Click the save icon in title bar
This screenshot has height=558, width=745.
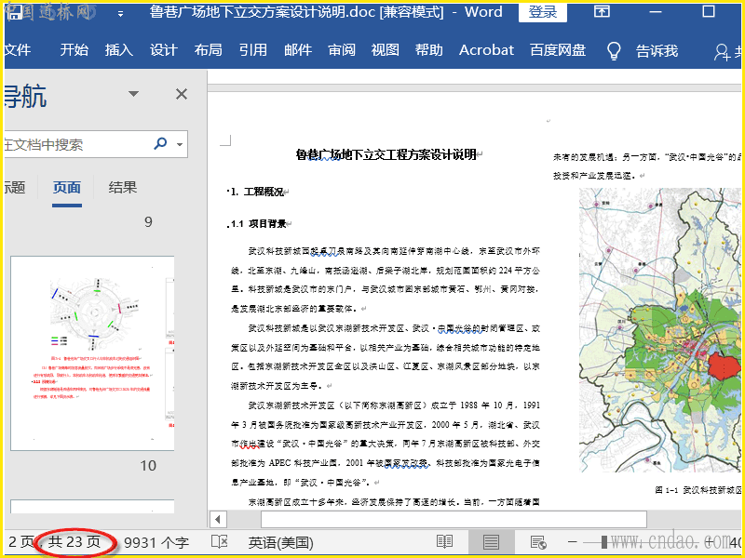coord(14,13)
